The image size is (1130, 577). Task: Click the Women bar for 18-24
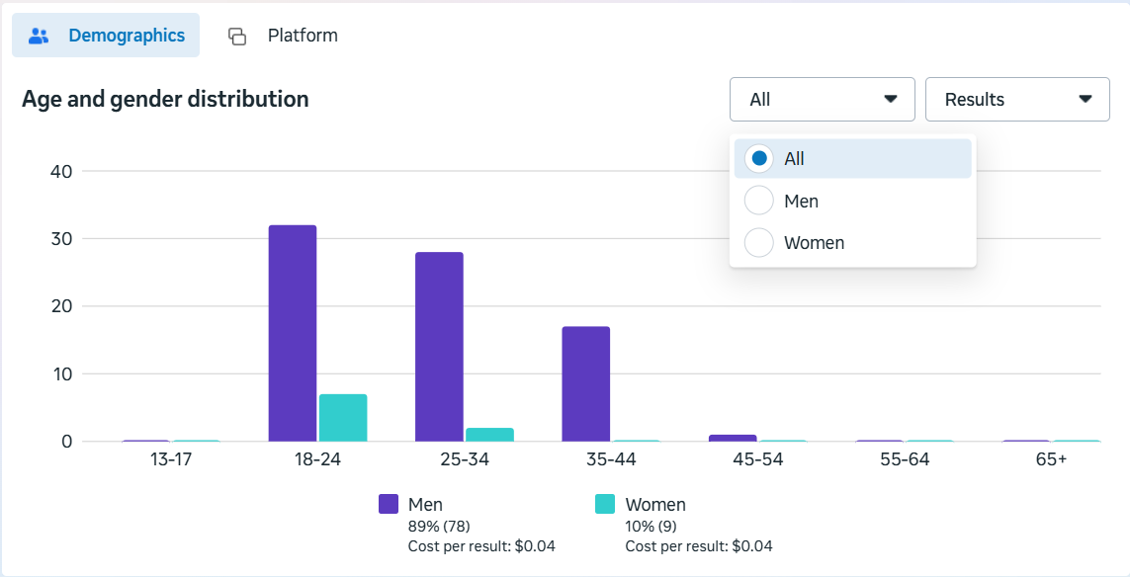[343, 418]
